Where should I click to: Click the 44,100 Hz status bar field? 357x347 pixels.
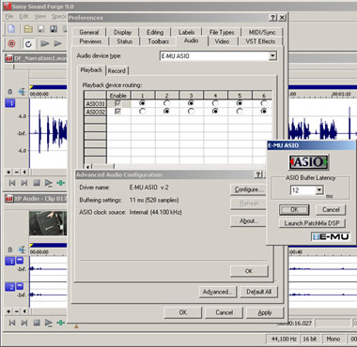tap(283, 339)
